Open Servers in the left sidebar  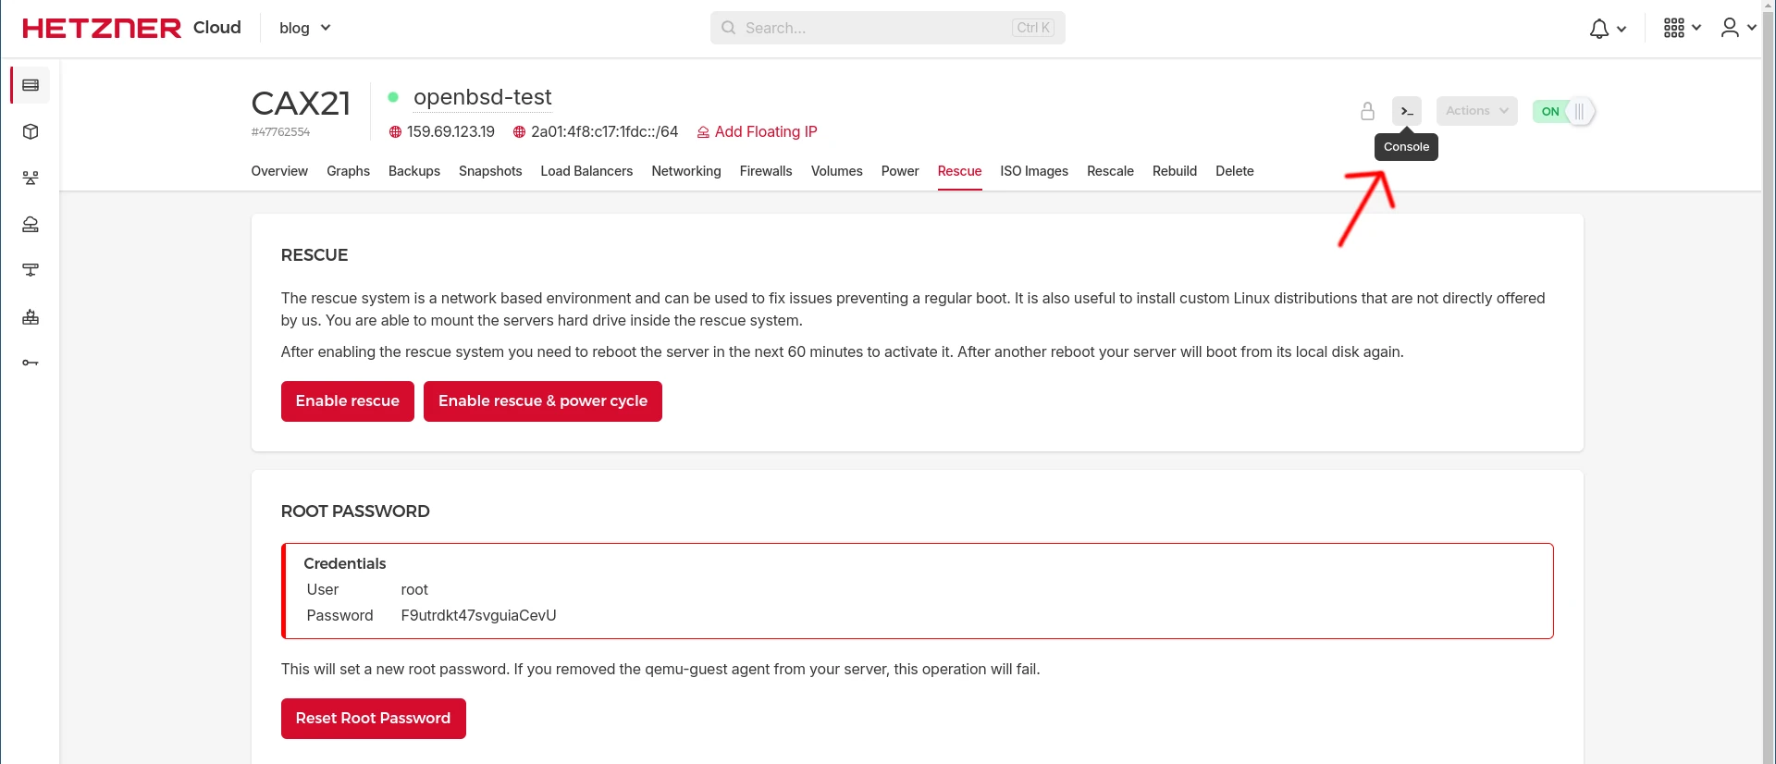(x=31, y=85)
